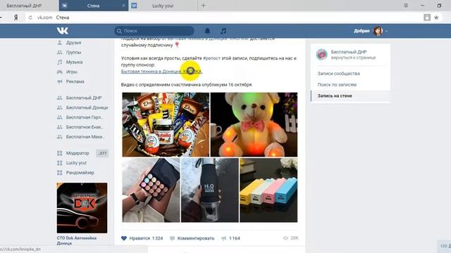The height and width of the screenshot is (253, 451).
Task: Click the Группы sidebar icon
Action: pyautogui.click(x=59, y=52)
